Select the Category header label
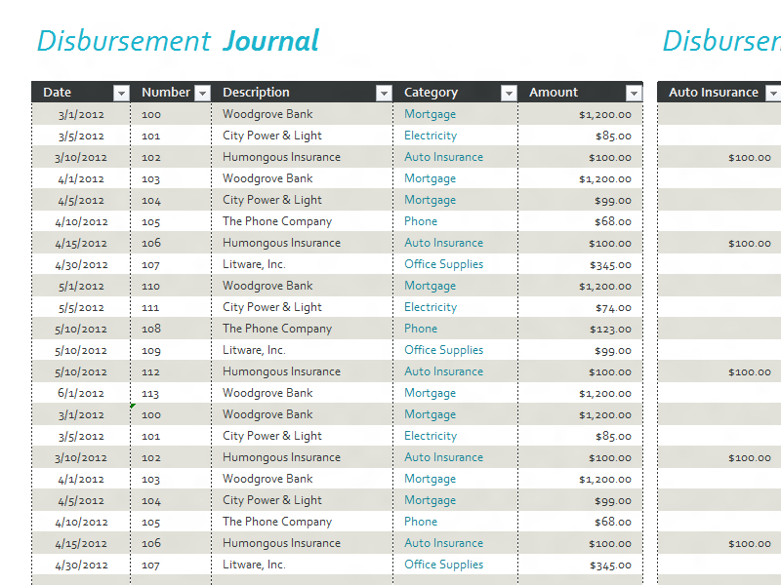This screenshot has width=781, height=585. (431, 93)
